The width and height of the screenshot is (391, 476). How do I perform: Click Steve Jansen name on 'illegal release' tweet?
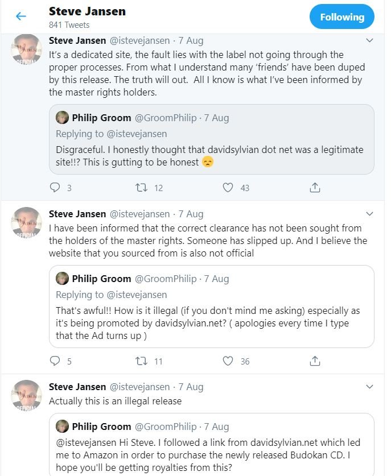[77, 387]
